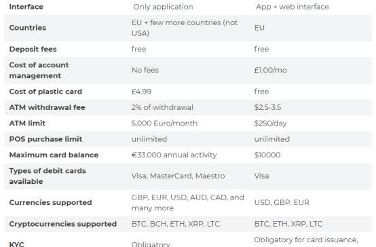The width and height of the screenshot is (376, 247).
Task: Click the '£4.99' plastic card cost
Action: click(x=141, y=92)
